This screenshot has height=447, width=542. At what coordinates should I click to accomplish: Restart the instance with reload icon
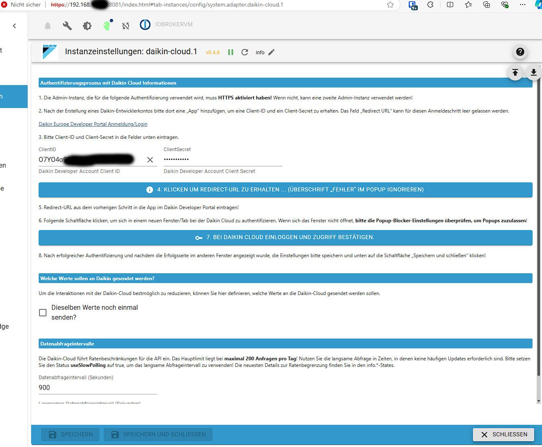pos(245,52)
